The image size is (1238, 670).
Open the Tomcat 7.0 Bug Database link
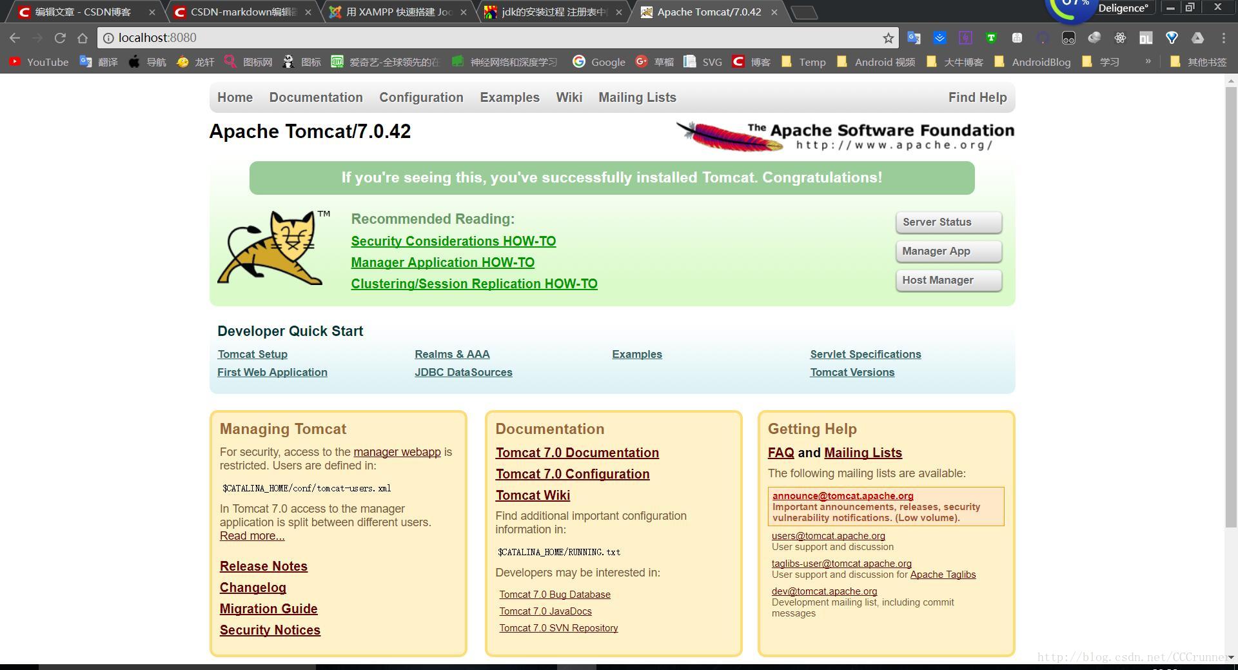pyautogui.click(x=555, y=595)
